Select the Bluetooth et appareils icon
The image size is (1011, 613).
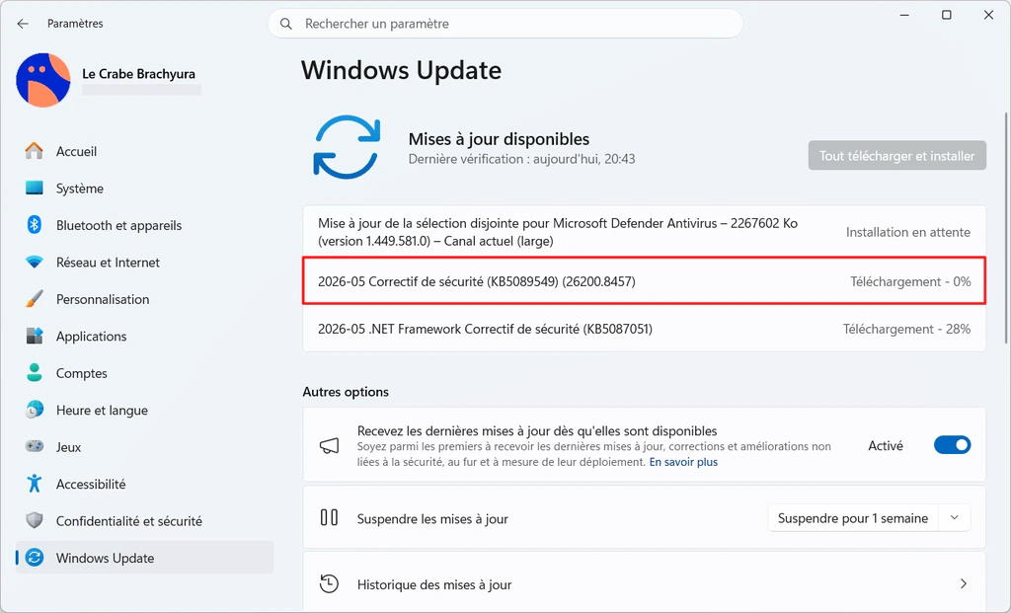coord(35,225)
